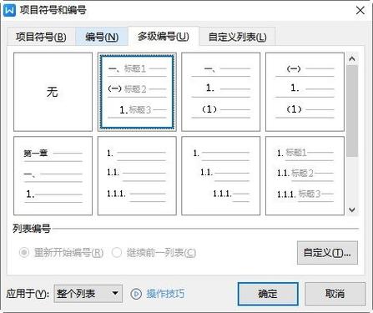Pick the 一、 / 1. / (1) style thumbnail
The height and width of the screenshot is (313, 373).
pyautogui.click(x=221, y=92)
